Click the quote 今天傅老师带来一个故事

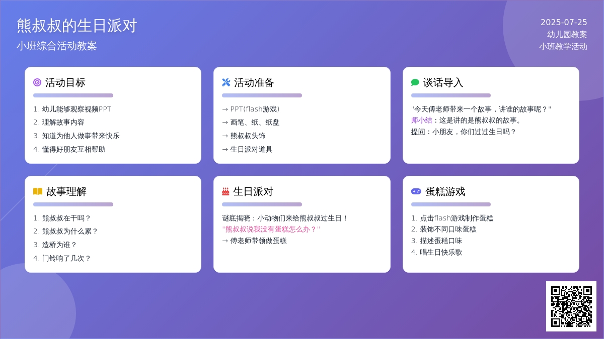(x=481, y=109)
